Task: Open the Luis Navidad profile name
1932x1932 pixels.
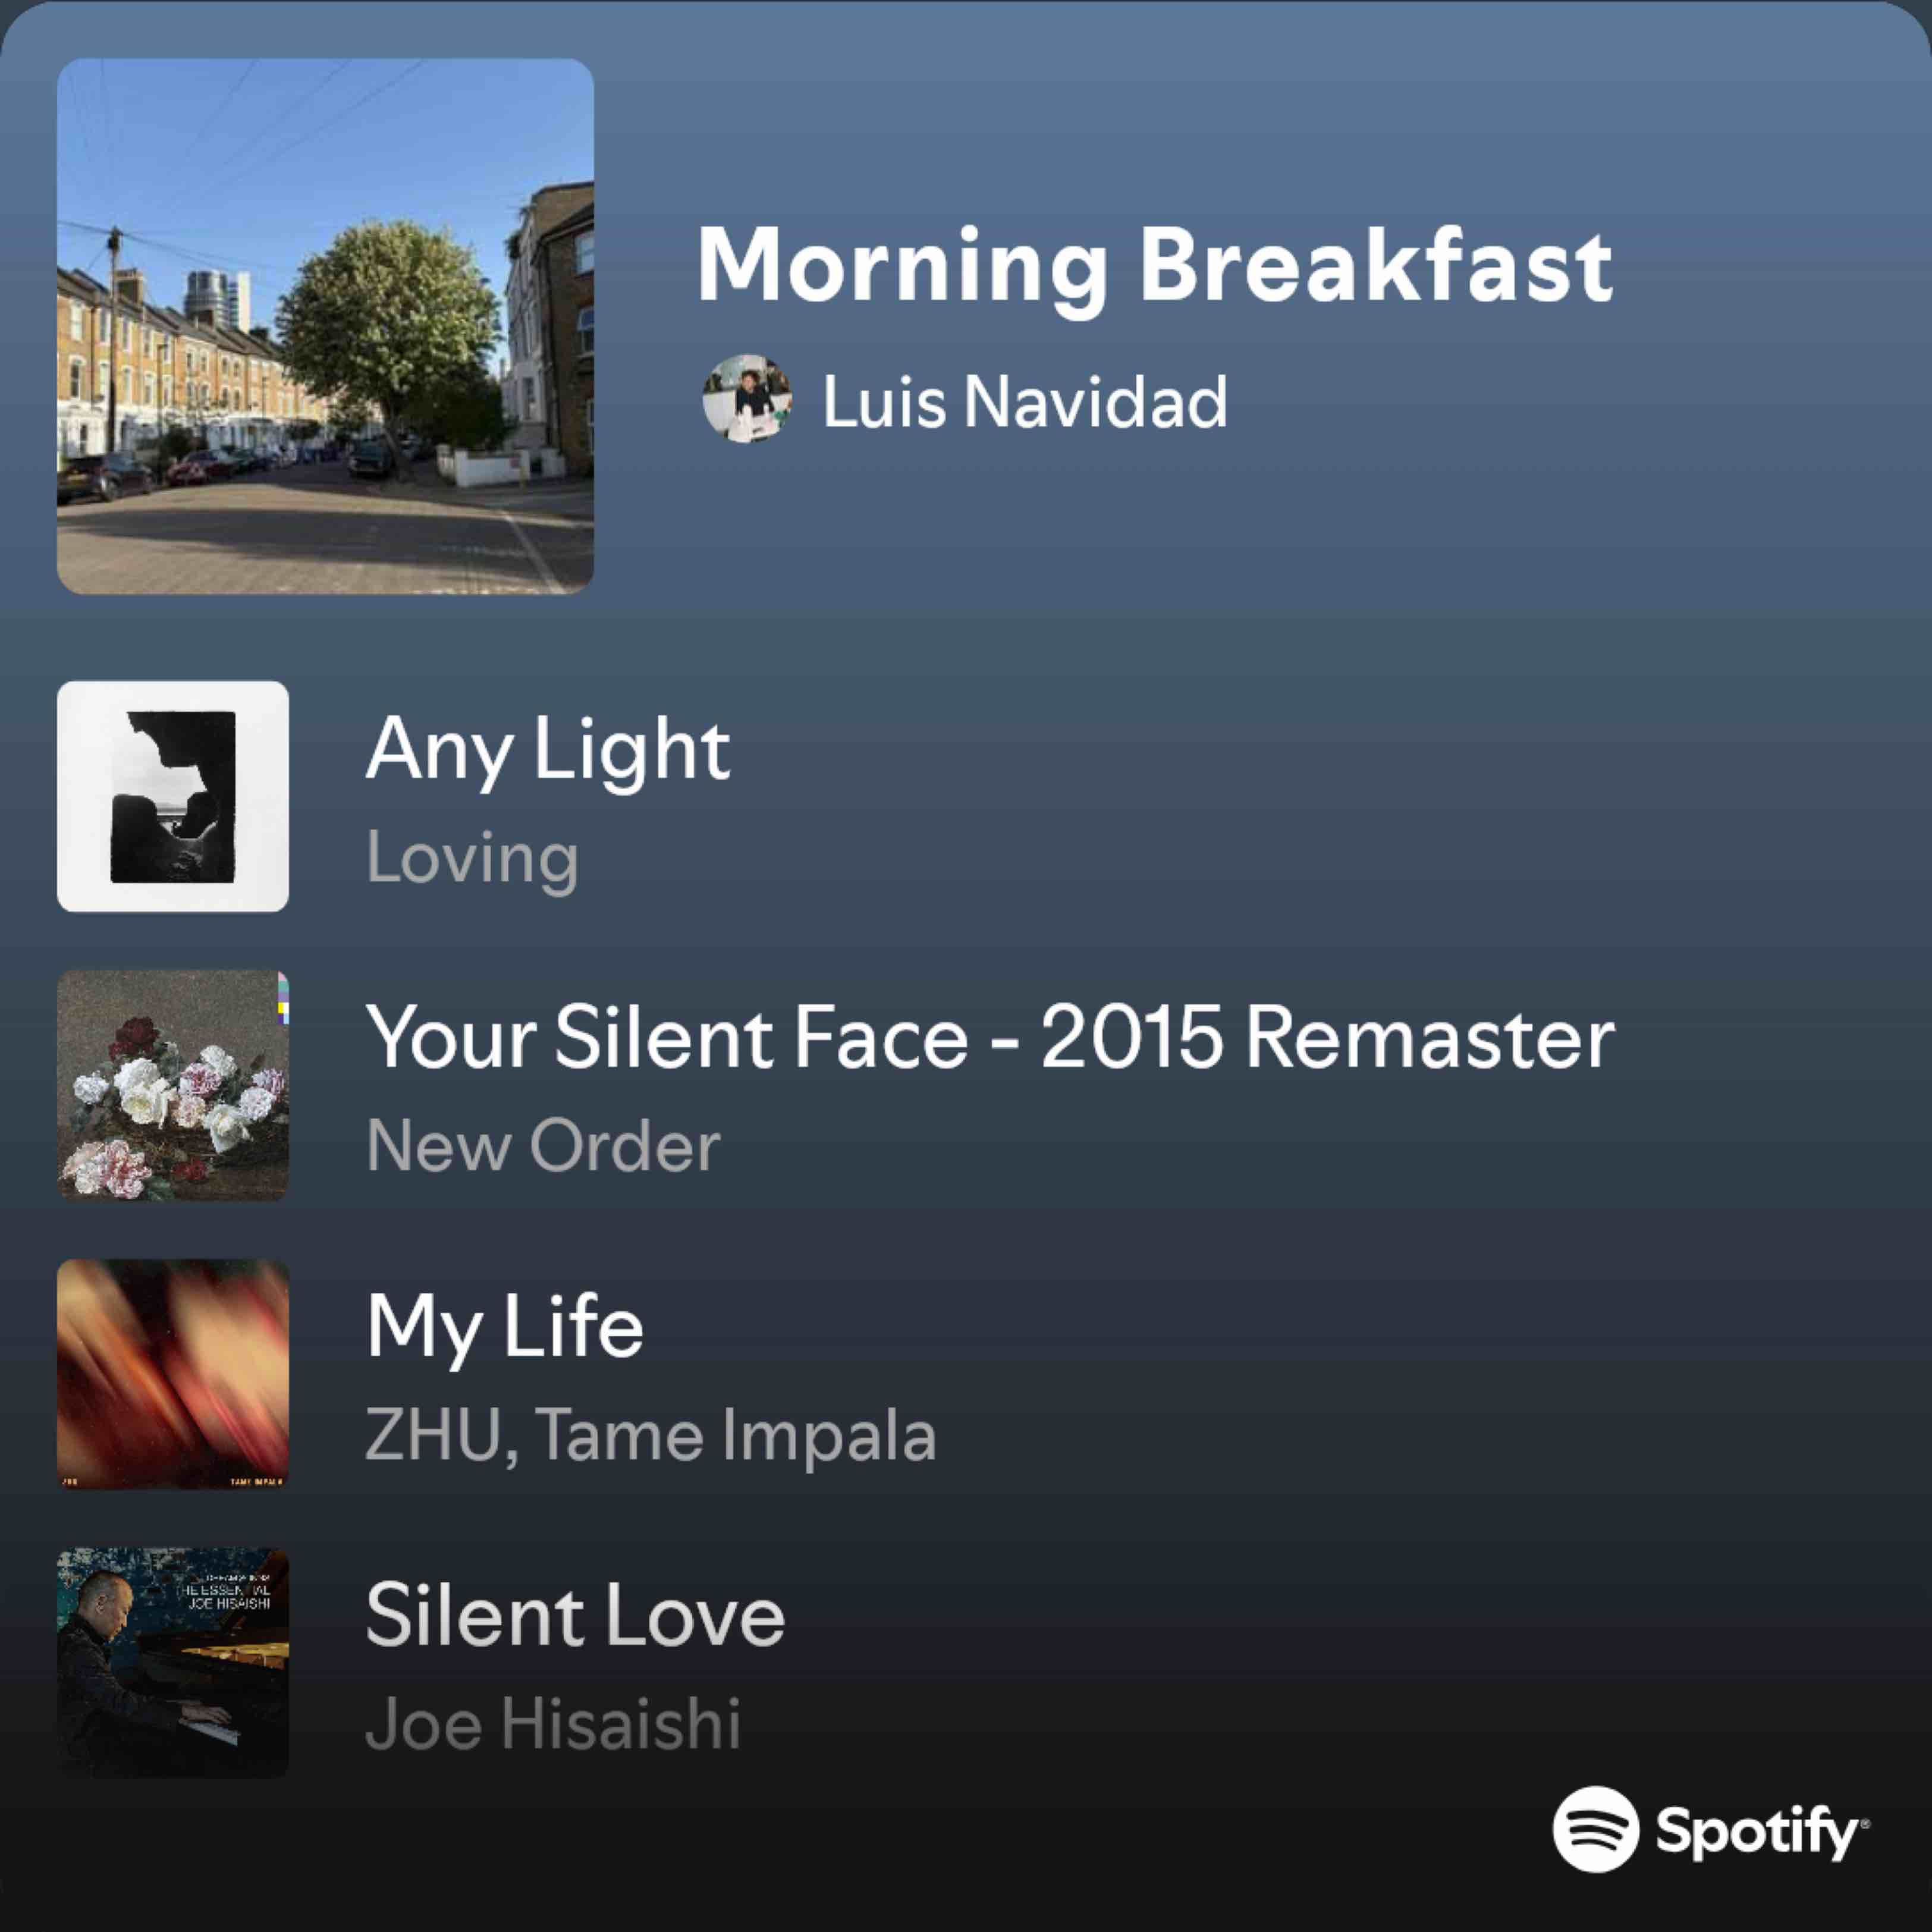Action: (x=1025, y=401)
